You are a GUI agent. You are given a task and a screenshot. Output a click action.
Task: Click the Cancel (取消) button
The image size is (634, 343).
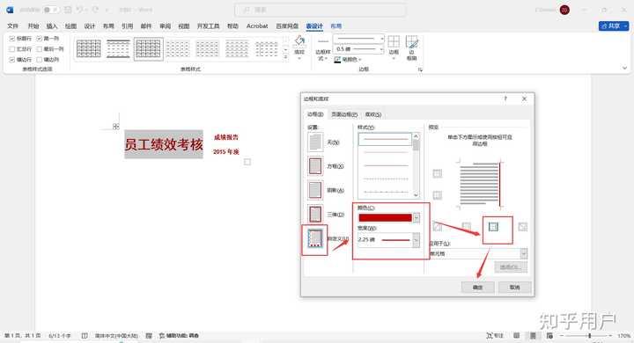click(514, 288)
